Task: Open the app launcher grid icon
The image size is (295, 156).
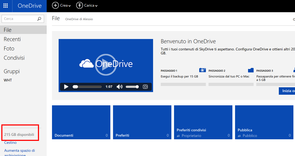Action: tap(6, 6)
